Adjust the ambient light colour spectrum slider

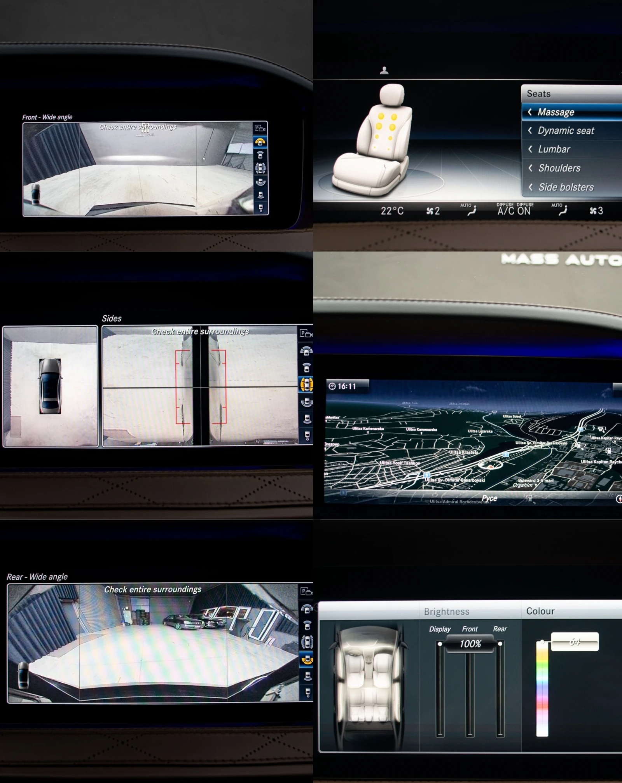click(542, 688)
